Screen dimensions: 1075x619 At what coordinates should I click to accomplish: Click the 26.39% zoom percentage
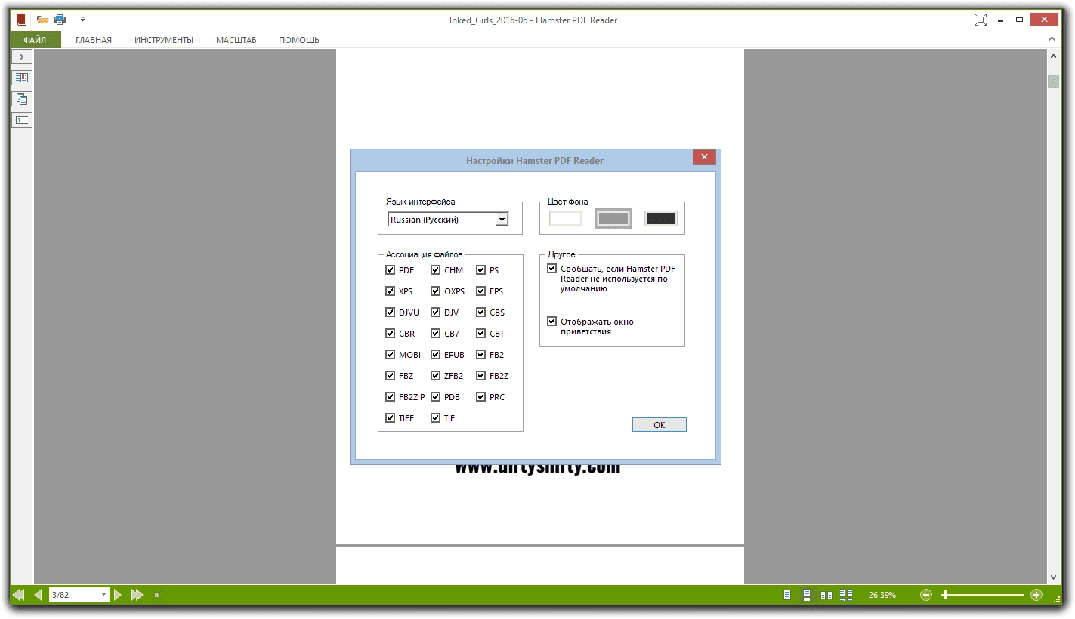882,595
